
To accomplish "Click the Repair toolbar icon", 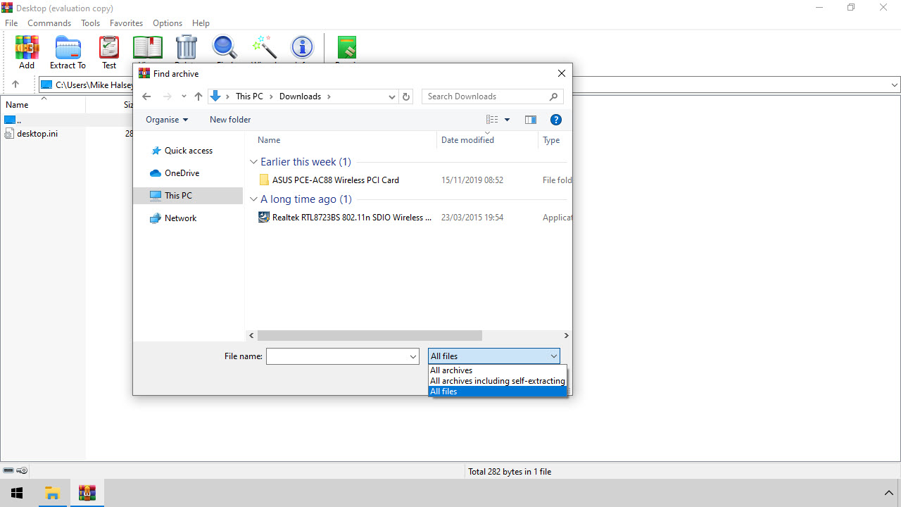I will tap(346, 49).
